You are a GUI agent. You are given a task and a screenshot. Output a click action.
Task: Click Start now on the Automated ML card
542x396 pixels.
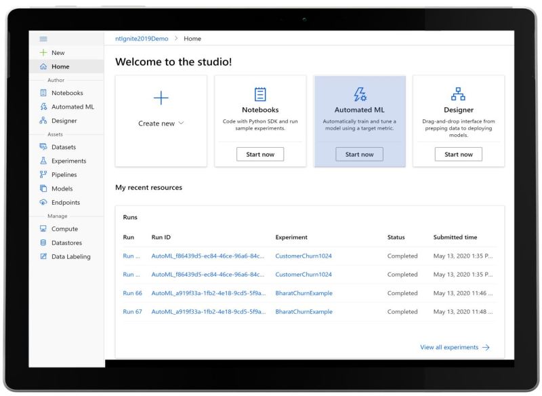click(359, 154)
